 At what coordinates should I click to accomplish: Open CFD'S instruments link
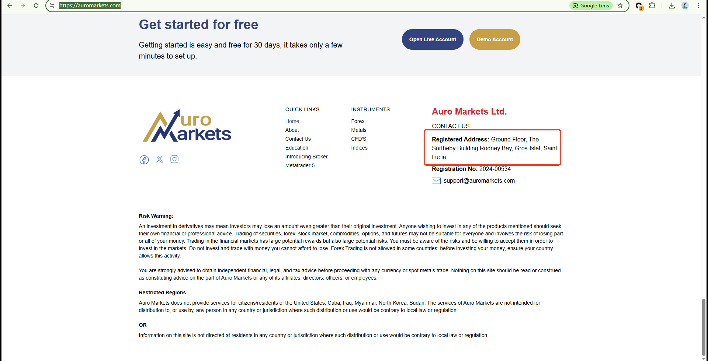pos(359,139)
